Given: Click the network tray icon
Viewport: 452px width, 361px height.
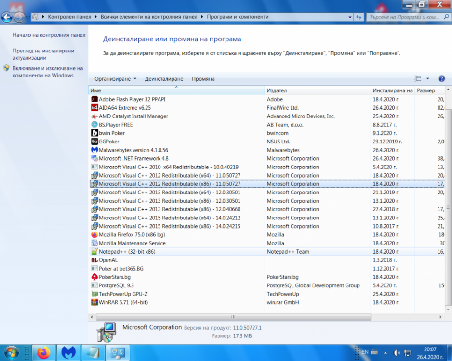Looking at the screenshot, I should coord(408,353).
